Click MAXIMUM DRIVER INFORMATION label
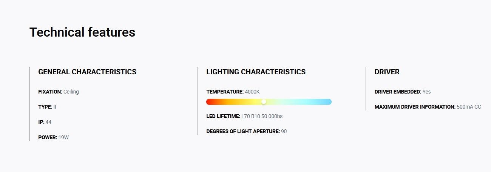 point(415,107)
